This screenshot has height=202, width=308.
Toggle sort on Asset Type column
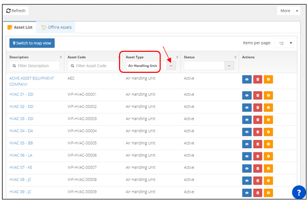177,57
